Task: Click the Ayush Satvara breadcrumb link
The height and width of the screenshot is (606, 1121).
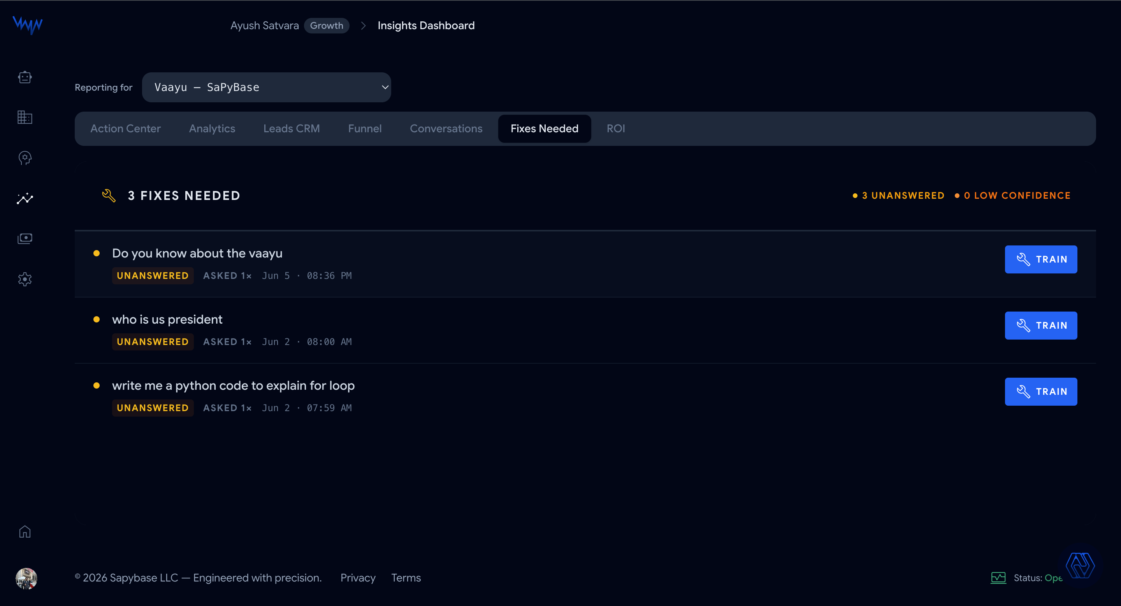Action: click(x=265, y=26)
